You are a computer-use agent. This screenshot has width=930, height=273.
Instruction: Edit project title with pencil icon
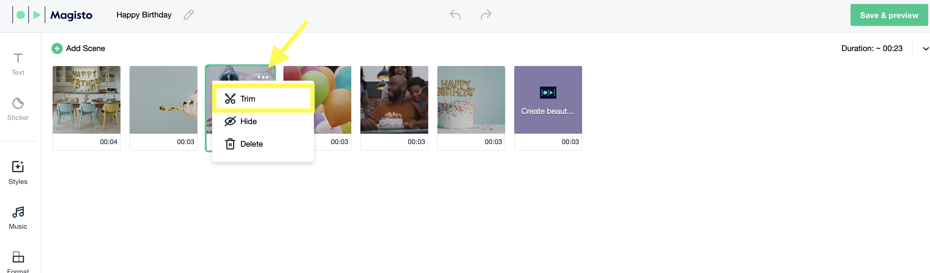click(188, 15)
